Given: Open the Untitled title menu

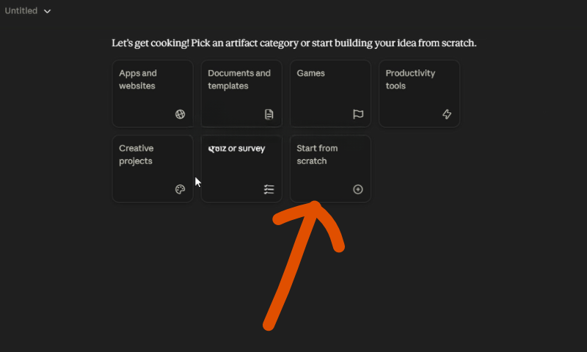Looking at the screenshot, I should point(27,11).
